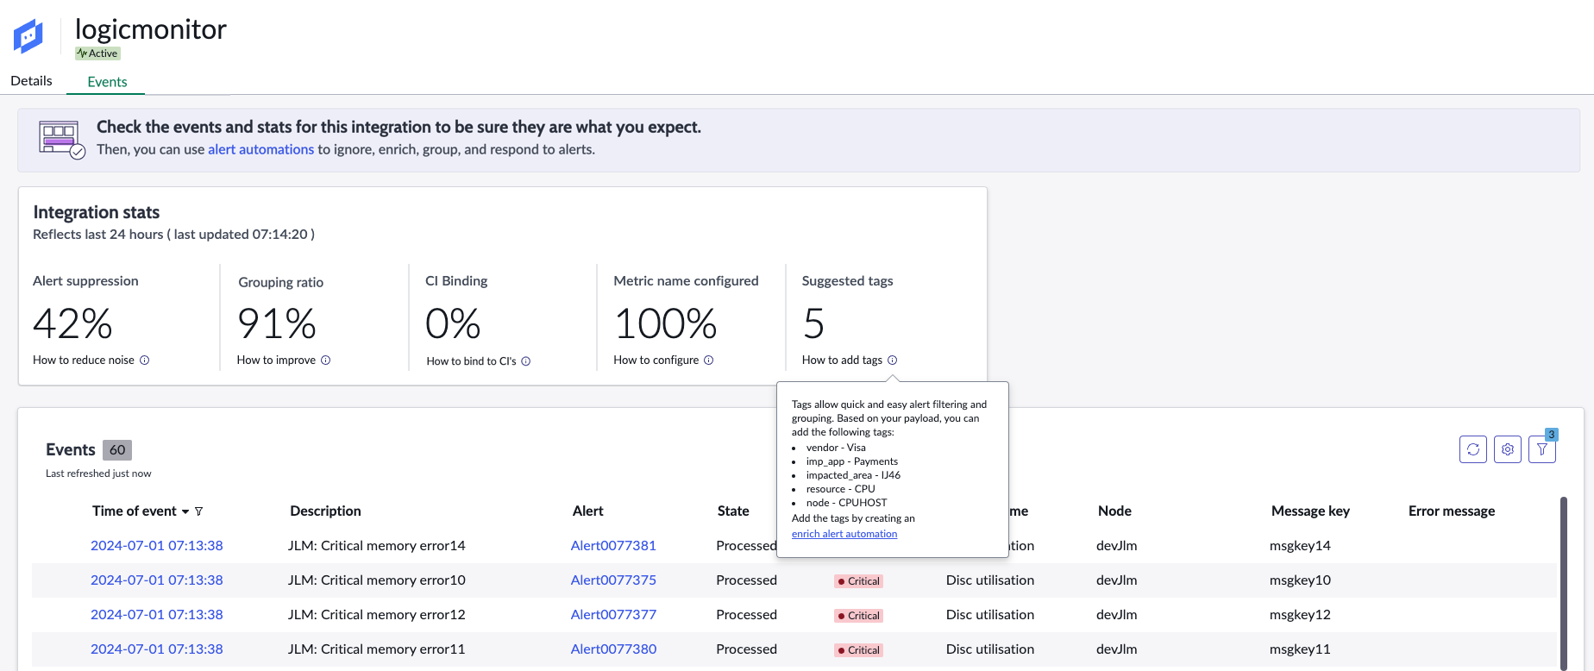The width and height of the screenshot is (1594, 671).
Task: Click the CI Binding 0% value
Action: [x=454, y=324]
